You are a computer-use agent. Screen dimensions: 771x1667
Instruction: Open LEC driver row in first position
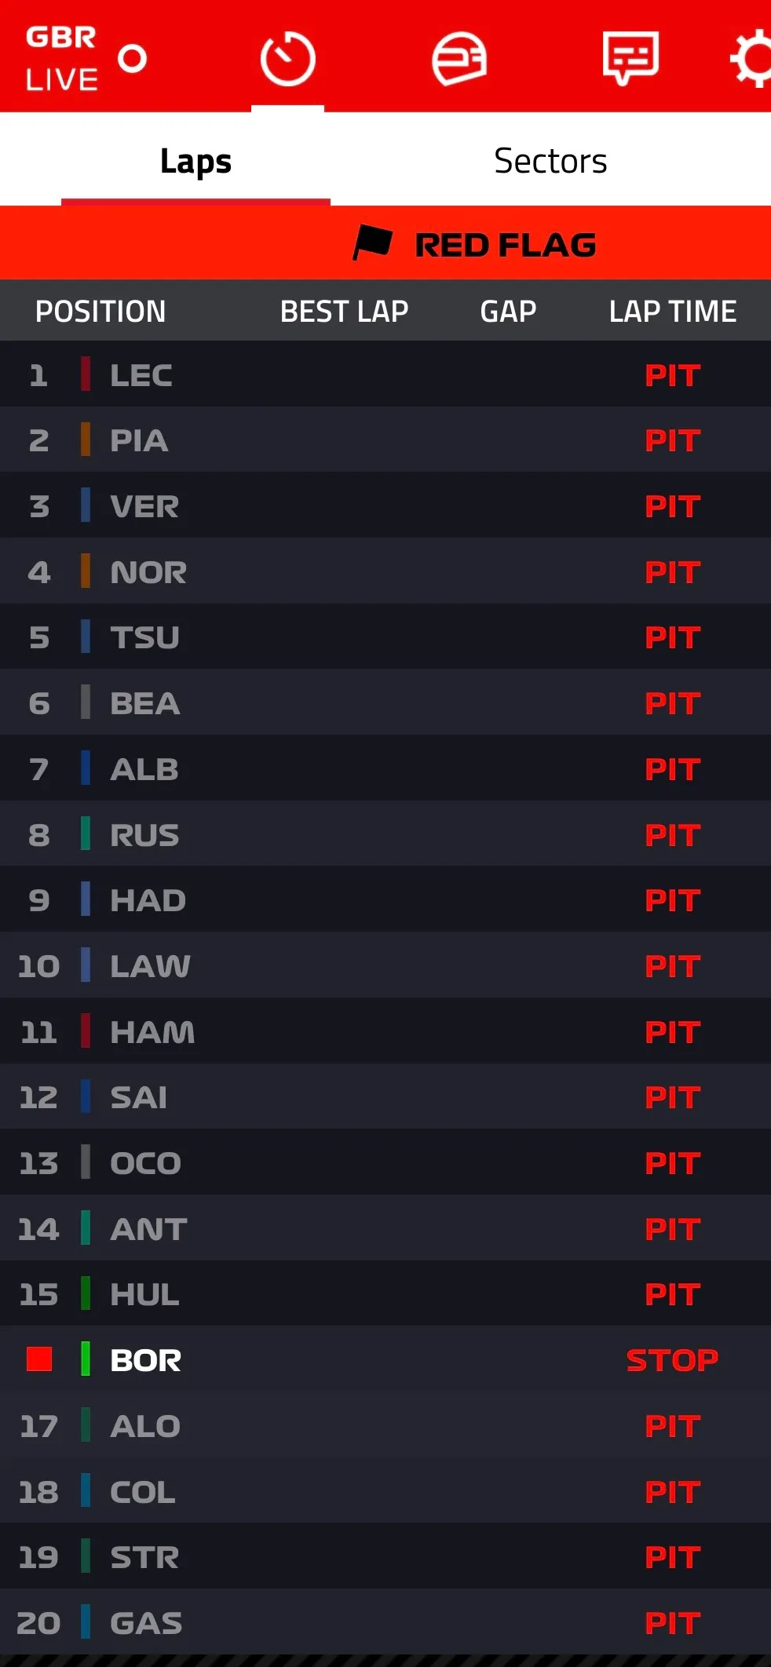click(x=385, y=374)
